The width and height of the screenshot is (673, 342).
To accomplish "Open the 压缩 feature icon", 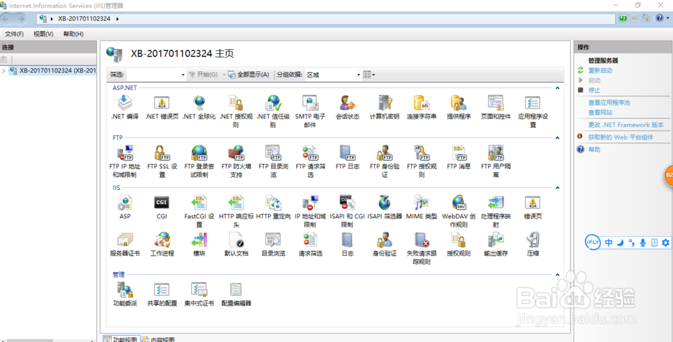I will (x=532, y=244).
